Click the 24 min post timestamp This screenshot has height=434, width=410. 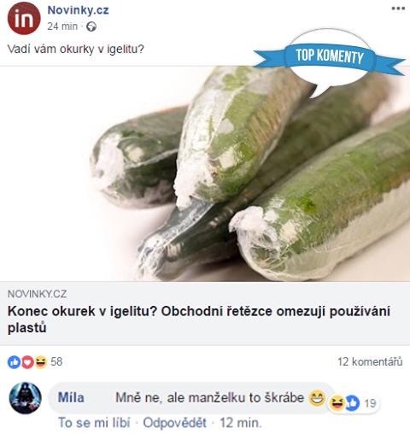pos(62,26)
